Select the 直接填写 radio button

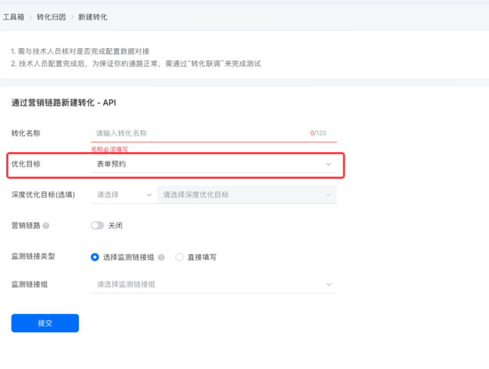[x=179, y=257]
